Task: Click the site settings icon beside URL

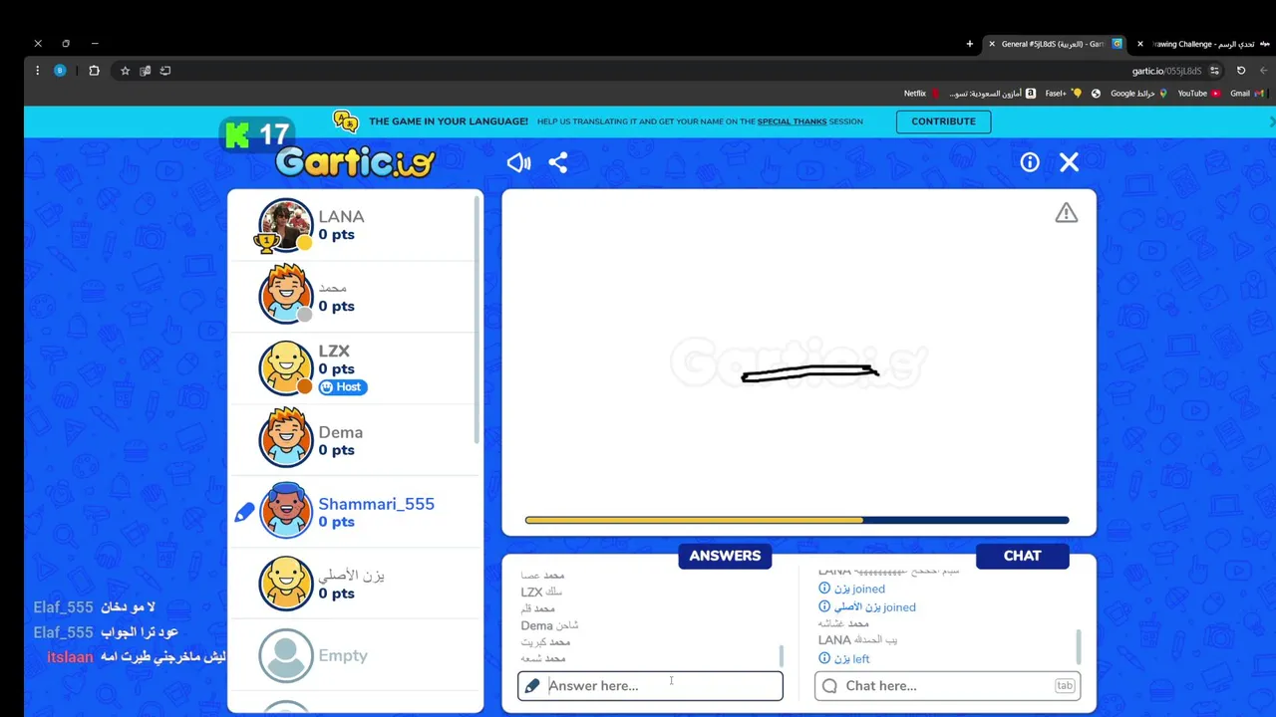Action: (x=1214, y=71)
